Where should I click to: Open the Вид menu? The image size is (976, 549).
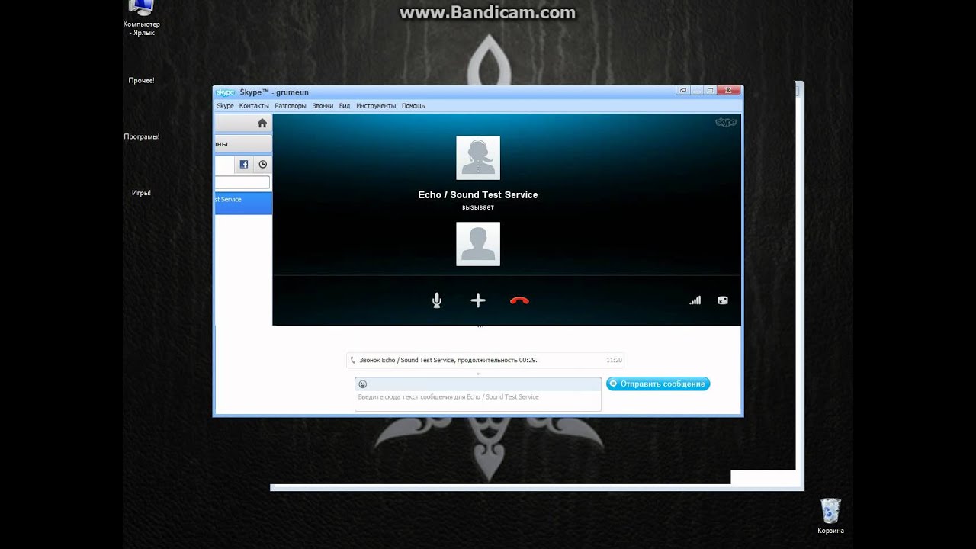pyautogui.click(x=345, y=106)
